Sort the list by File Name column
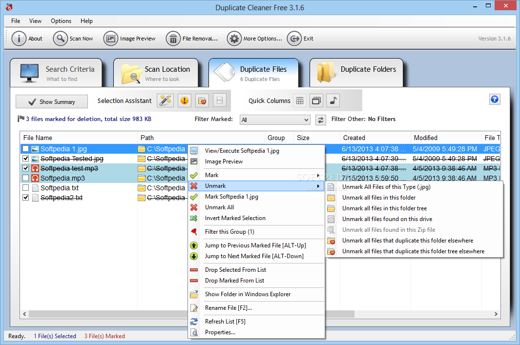The height and width of the screenshot is (345, 520). tap(79, 138)
